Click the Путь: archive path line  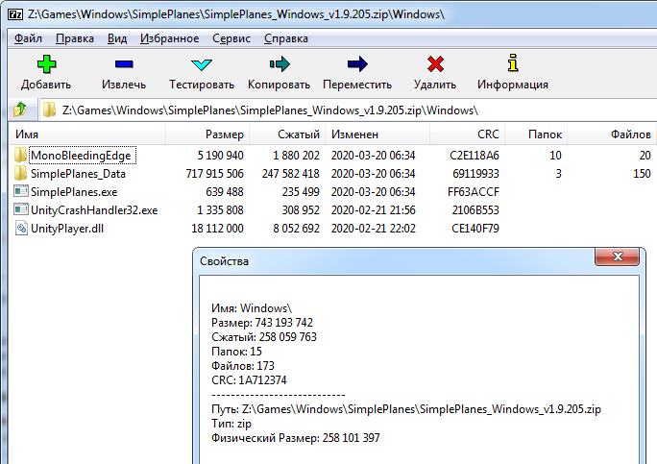pyautogui.click(x=406, y=409)
